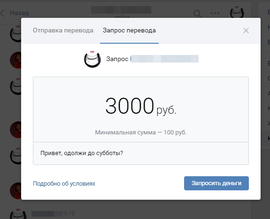This screenshot has width=270, height=219.
Task: Close the money request dialog
Action: tap(246, 31)
